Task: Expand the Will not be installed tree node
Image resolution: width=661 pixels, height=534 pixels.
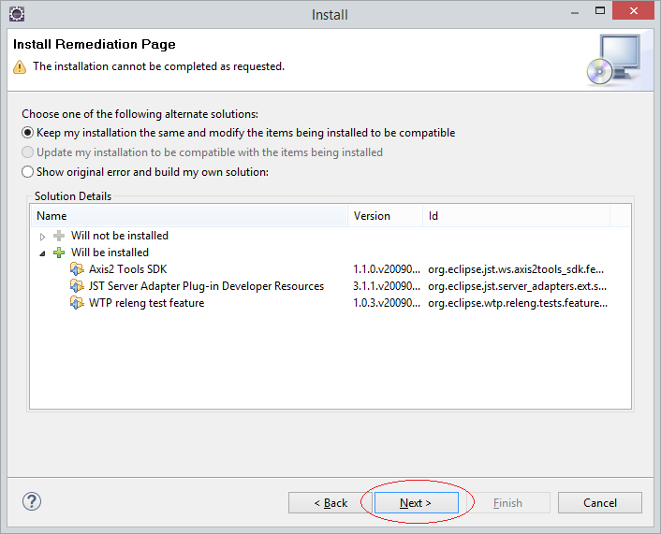Action: [42, 237]
